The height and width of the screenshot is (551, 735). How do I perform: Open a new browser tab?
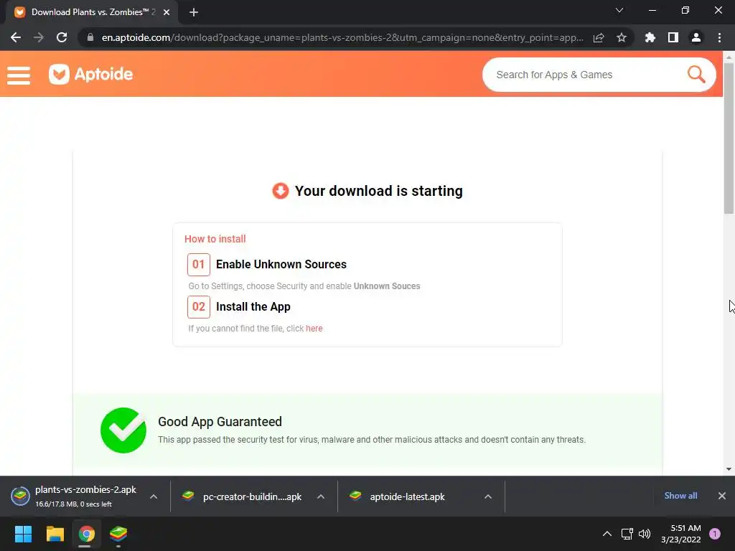(x=194, y=12)
